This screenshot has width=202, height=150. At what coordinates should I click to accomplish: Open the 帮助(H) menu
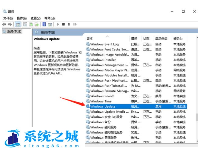(x=49, y=18)
